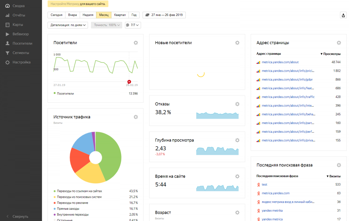Open the test search phrase link
Viewport: 349px width, 221px height.
pyautogui.click(x=265, y=184)
